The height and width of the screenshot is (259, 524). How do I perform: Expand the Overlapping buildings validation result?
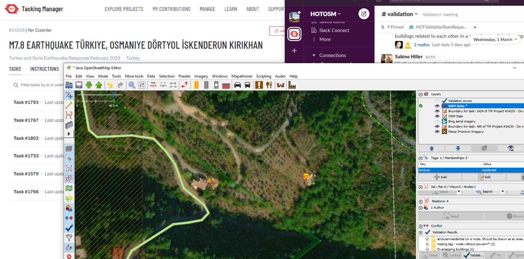click(x=427, y=249)
